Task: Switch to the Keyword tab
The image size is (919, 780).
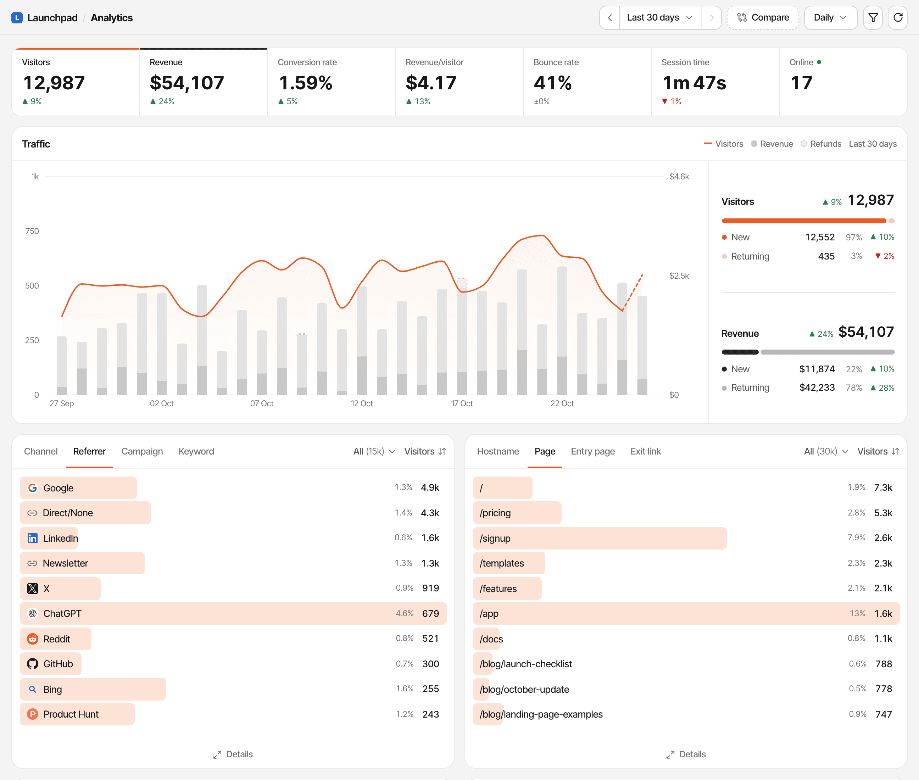Action: tap(196, 451)
